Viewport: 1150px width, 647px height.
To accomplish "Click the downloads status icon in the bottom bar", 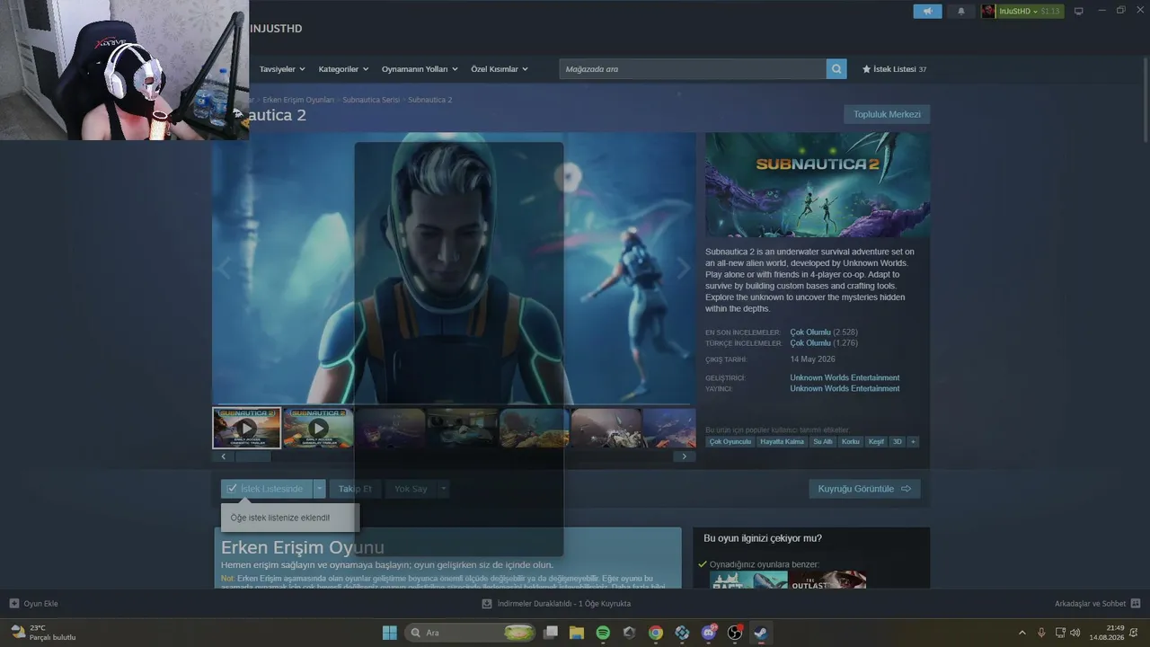I will pyautogui.click(x=487, y=604).
